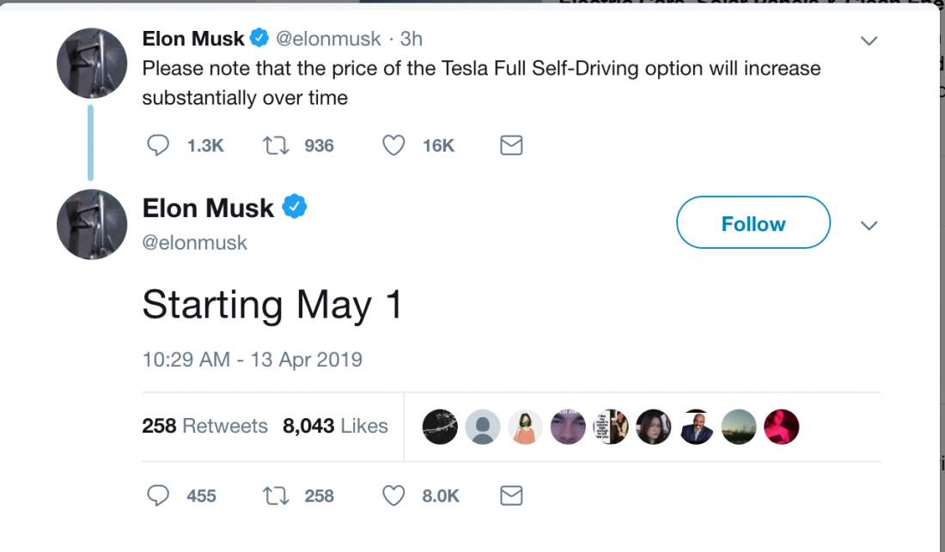Open the first tweet's chevron options menu
Viewport: 945px width, 552px height.
869,41
